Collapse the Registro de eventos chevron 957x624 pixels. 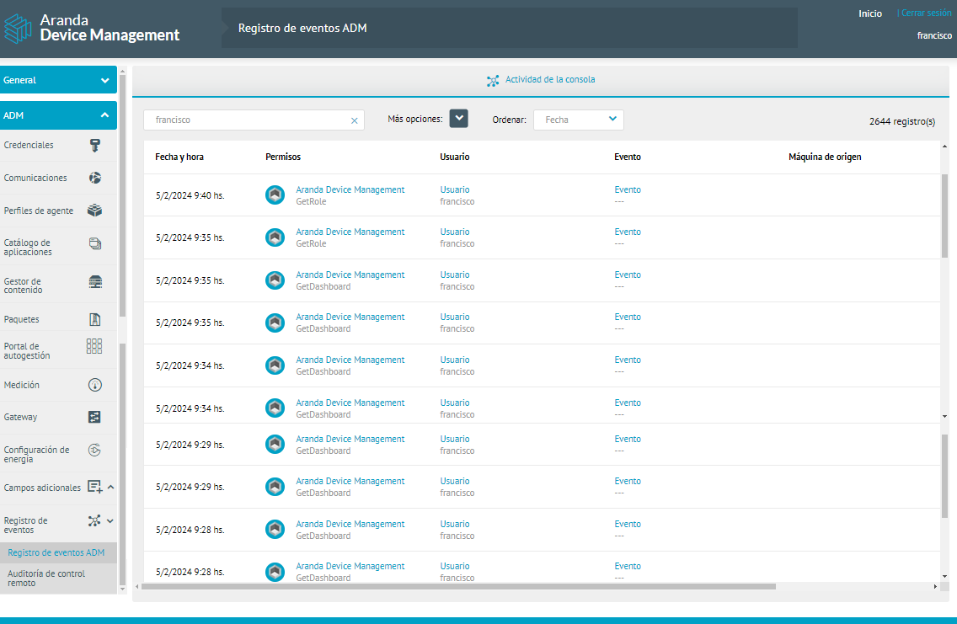pyautogui.click(x=110, y=521)
